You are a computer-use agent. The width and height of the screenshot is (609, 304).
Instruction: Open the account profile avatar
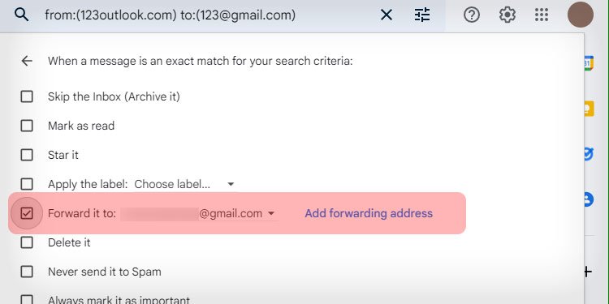pos(581,15)
